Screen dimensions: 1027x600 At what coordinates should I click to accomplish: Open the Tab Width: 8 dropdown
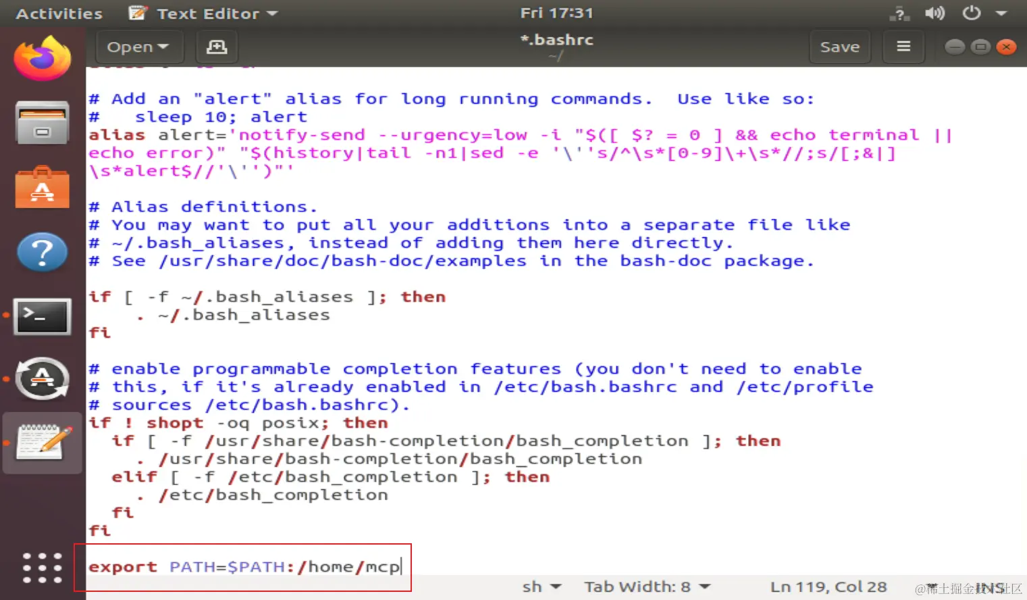(x=647, y=586)
